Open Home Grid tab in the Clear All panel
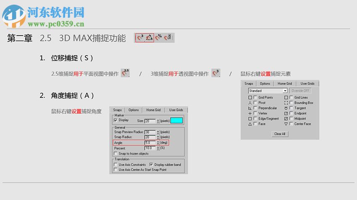This screenshot has width=357, height=200. click(285, 83)
